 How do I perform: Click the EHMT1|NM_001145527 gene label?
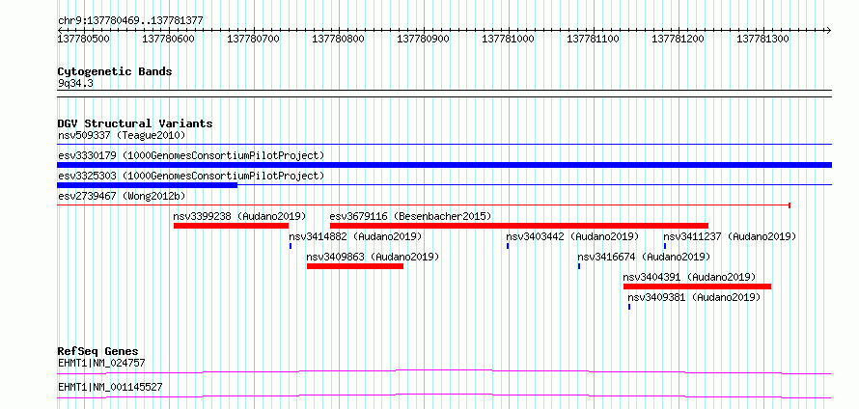coord(110,388)
